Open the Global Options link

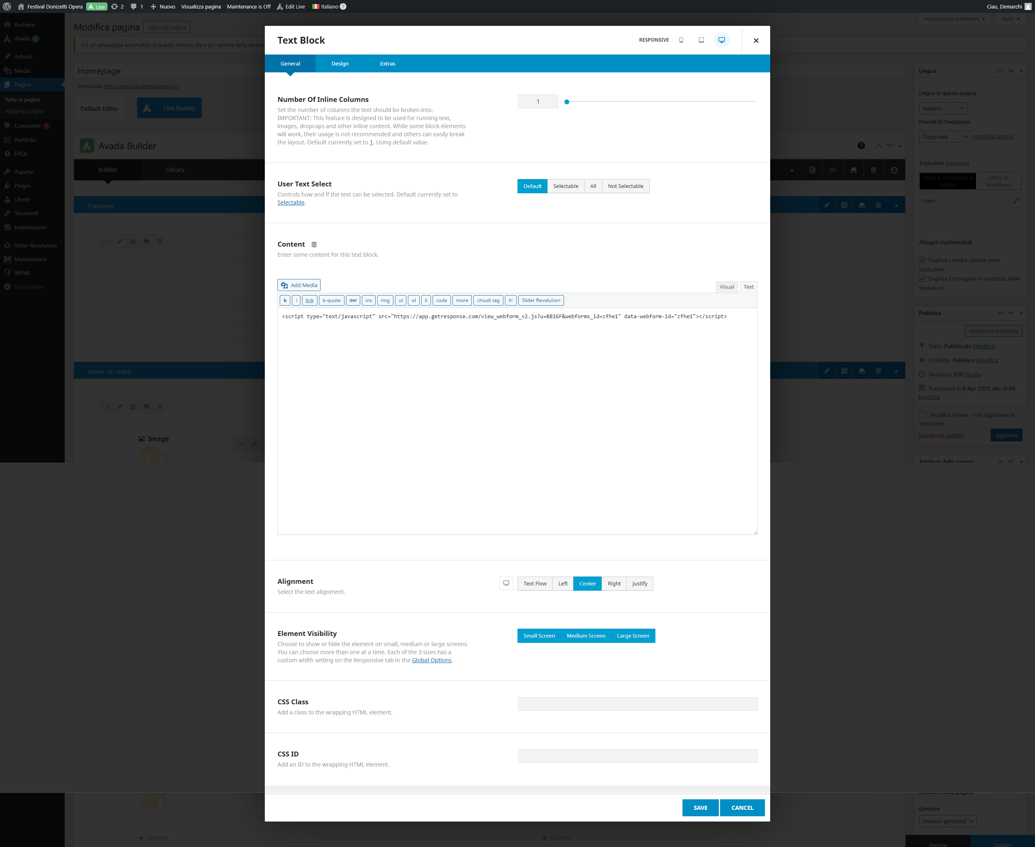point(431,660)
